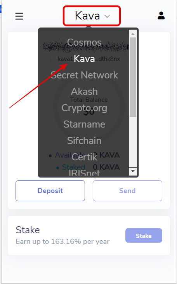Pick IRISnet at the list bottom
The image size is (177, 284).
click(84, 173)
